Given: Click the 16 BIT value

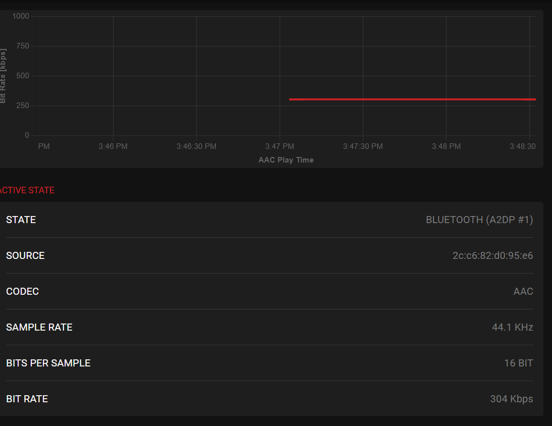Looking at the screenshot, I should pyautogui.click(x=518, y=363).
